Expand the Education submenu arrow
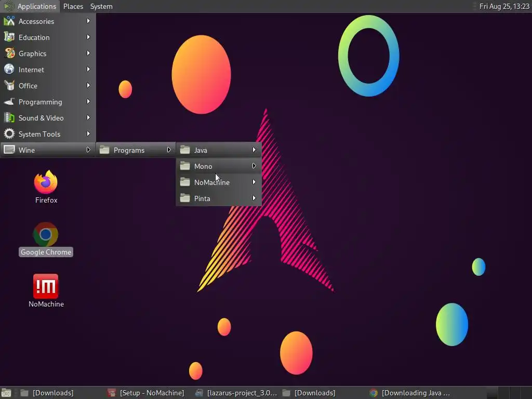 click(x=88, y=37)
